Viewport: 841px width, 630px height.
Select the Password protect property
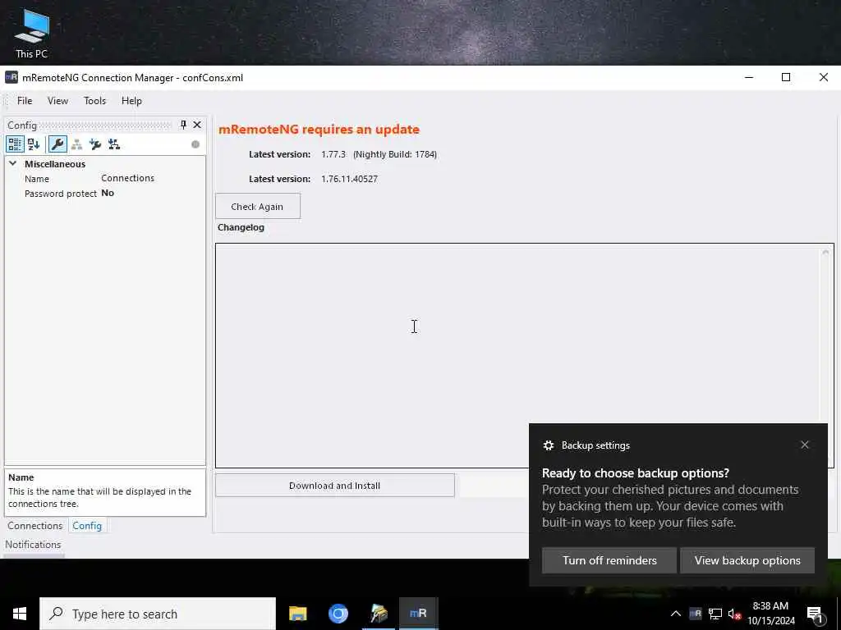click(61, 194)
